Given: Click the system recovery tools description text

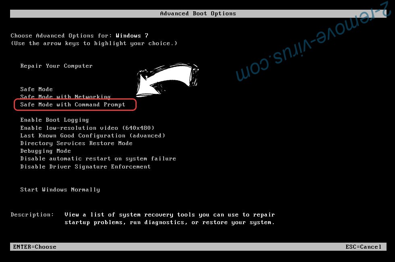Looking at the screenshot, I should [x=170, y=218].
